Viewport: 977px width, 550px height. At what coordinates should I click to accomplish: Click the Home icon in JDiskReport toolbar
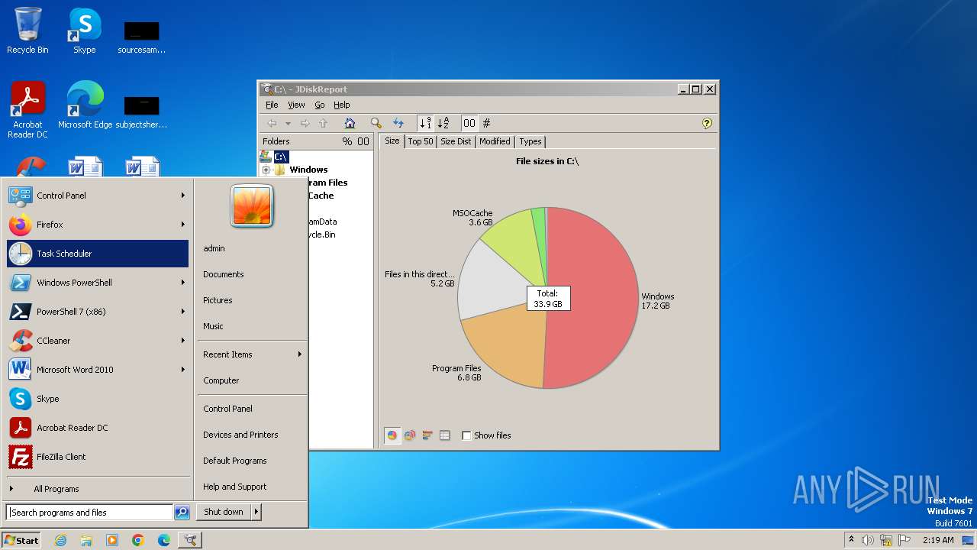pos(350,123)
